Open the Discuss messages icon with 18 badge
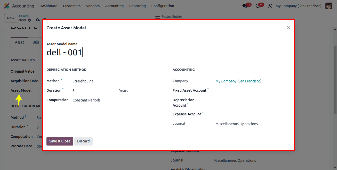The height and width of the screenshot is (170, 337). [x=245, y=6]
